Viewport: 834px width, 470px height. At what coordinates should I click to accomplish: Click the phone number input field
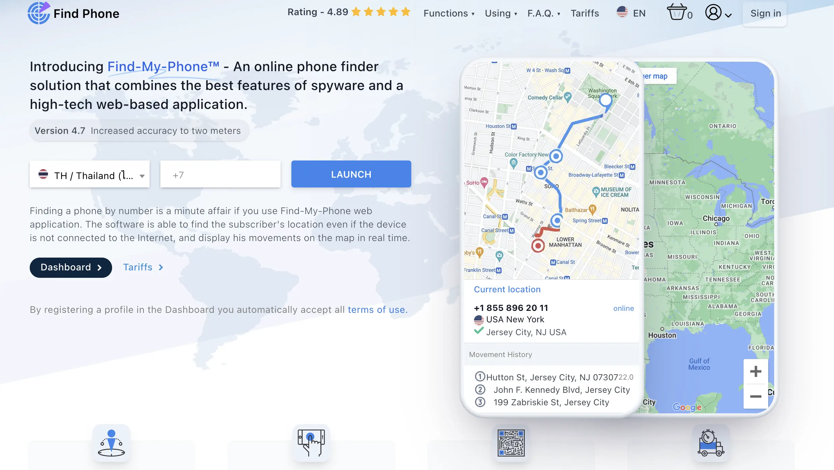[x=220, y=174]
